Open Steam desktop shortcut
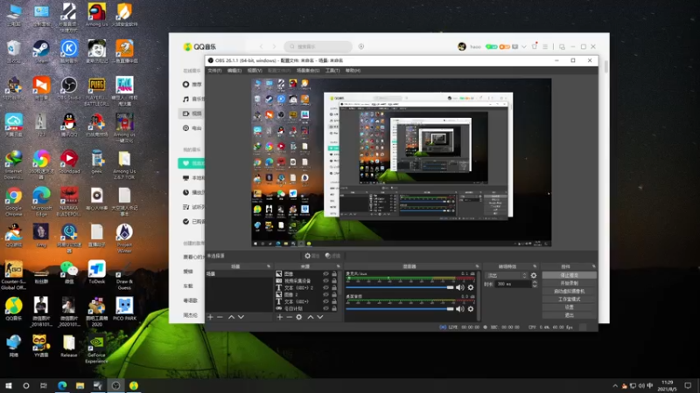Viewport: 700px width, 393px height. (x=41, y=52)
